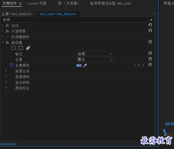Reset the 设置 parameter
Viewport: 174px width, 149px height.
click(x=150, y=59)
